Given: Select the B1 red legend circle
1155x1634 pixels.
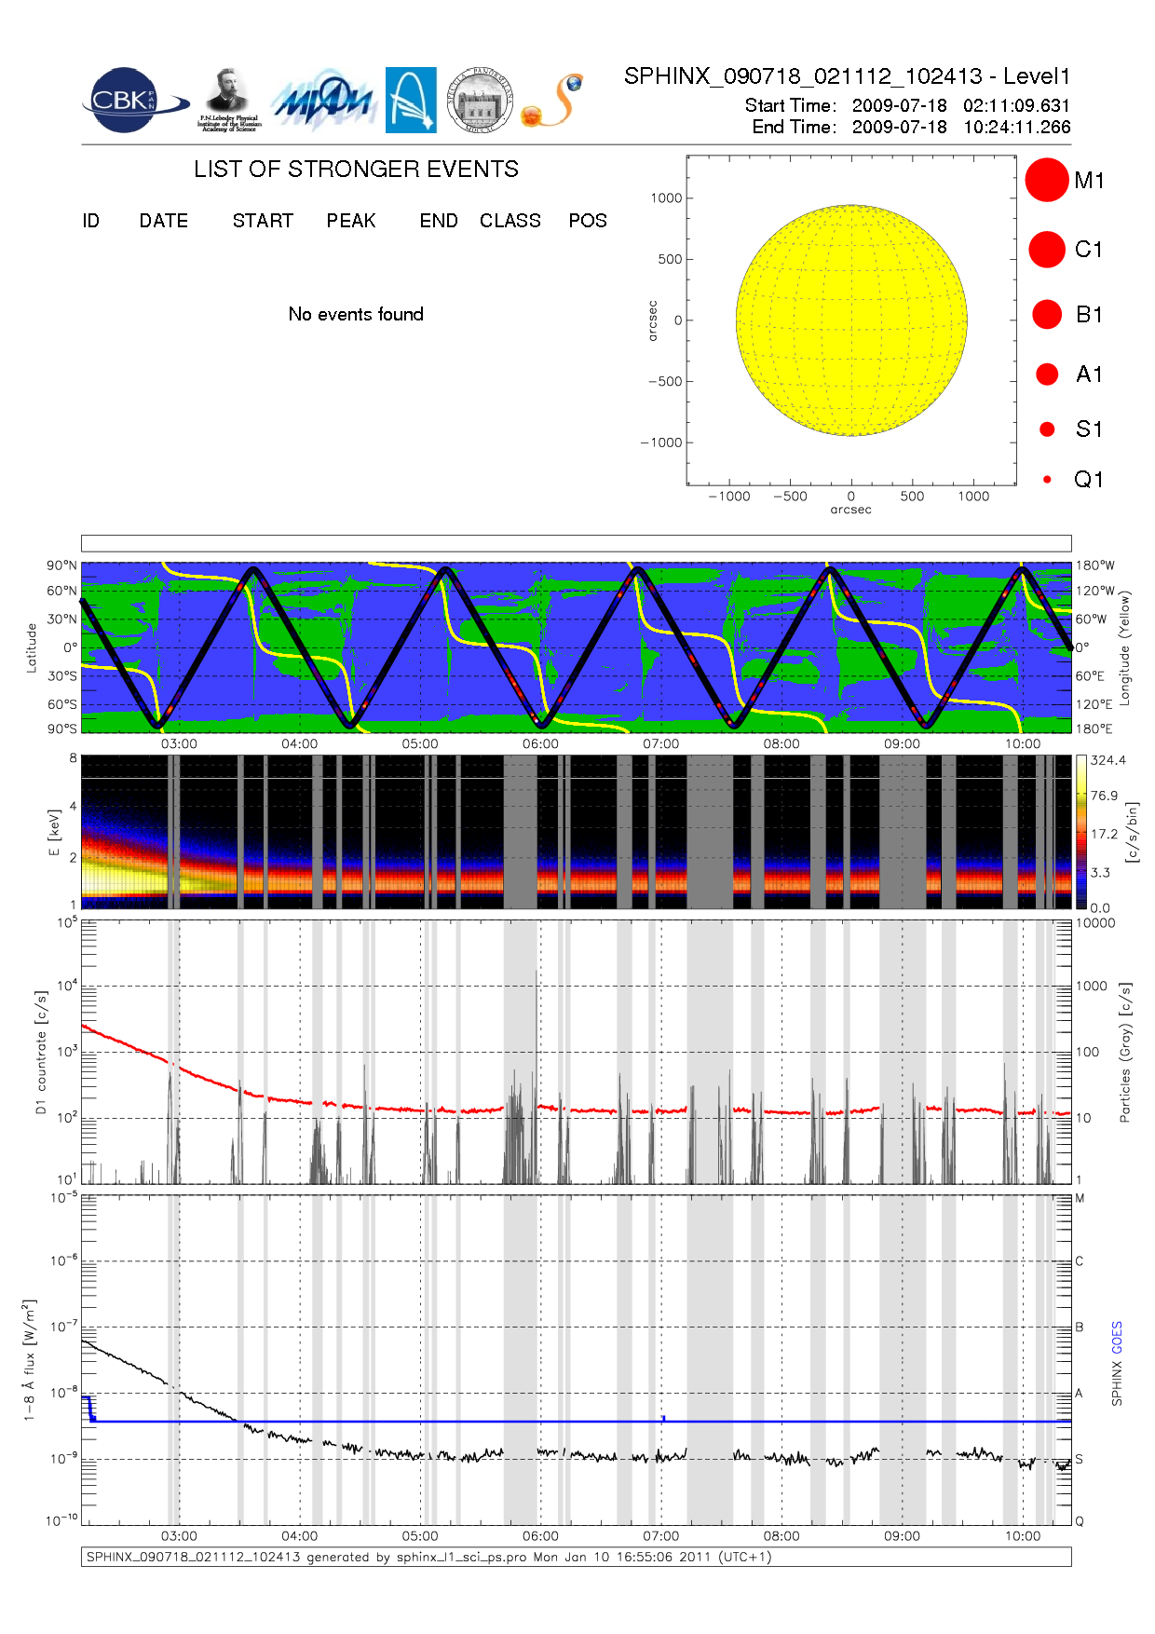Looking at the screenshot, I should 1047,315.
